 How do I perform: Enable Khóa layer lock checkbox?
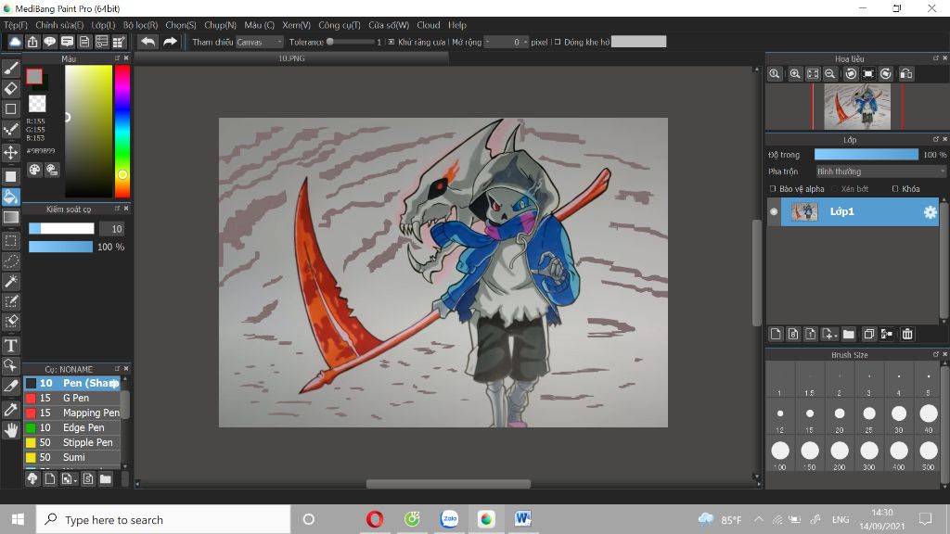pyautogui.click(x=895, y=189)
